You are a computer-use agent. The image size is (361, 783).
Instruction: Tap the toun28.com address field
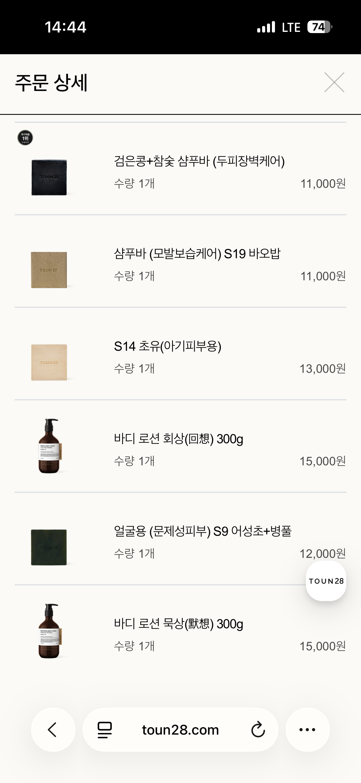pyautogui.click(x=180, y=730)
